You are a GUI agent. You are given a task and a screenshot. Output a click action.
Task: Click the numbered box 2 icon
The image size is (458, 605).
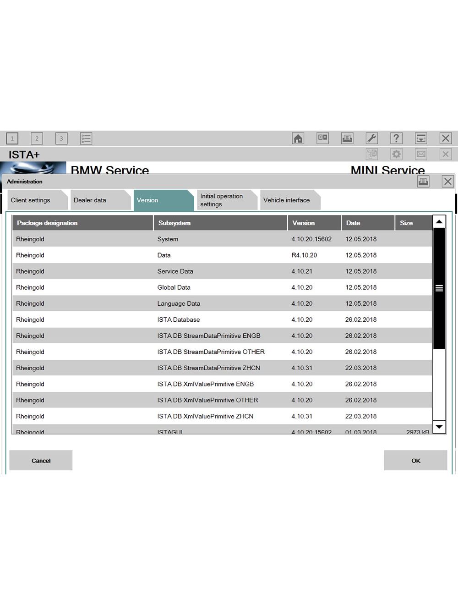pos(37,138)
